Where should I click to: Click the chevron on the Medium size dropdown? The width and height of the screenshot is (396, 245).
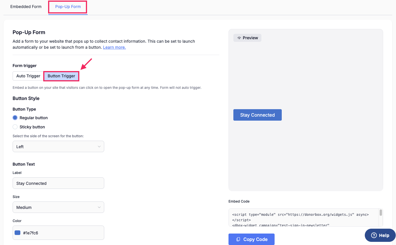pos(99,207)
